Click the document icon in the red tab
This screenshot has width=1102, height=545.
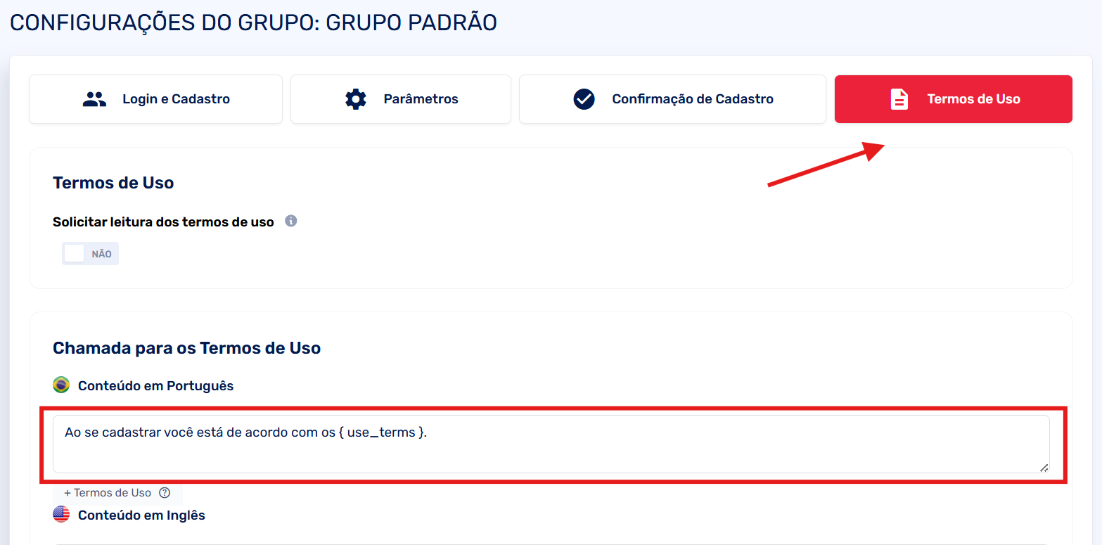pyautogui.click(x=899, y=99)
